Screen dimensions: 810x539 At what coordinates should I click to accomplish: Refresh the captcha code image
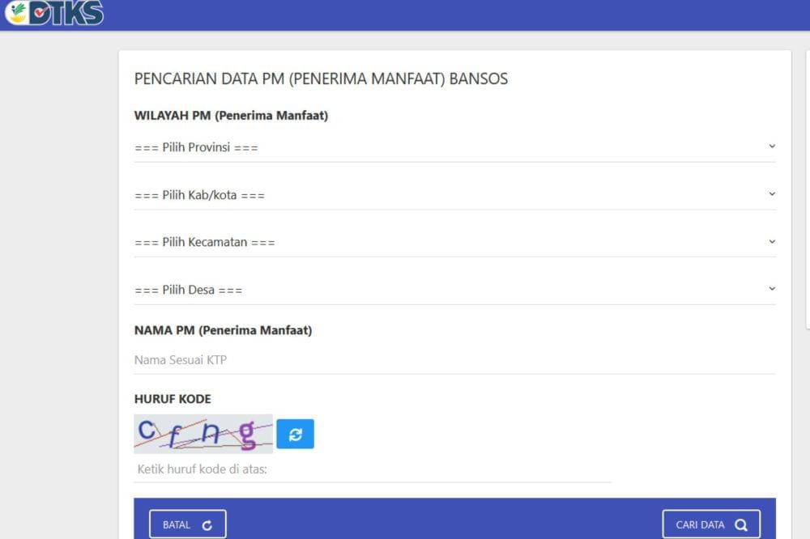(295, 434)
